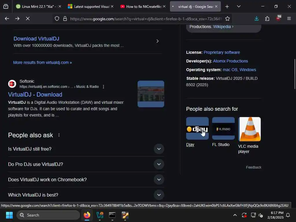Bookmark this page with the star
Viewport: 296px width, 222px height.
pyautogui.click(x=227, y=18)
